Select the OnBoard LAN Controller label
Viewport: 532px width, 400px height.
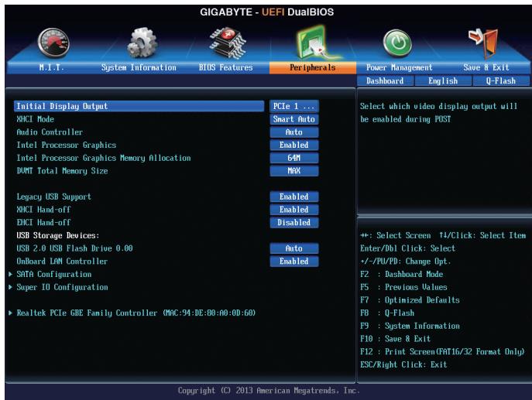pyautogui.click(x=62, y=261)
